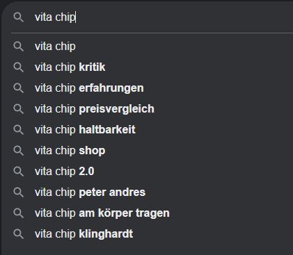The height and width of the screenshot is (255, 293).
Task: Focus the search field containing 'vita chip'
Action: click(162, 17)
